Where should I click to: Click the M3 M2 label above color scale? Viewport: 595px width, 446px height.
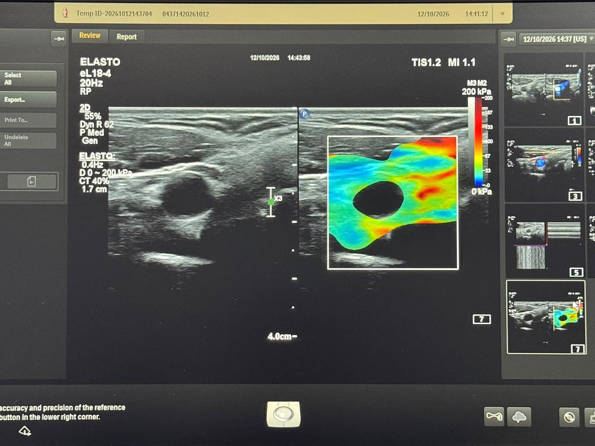tap(477, 83)
